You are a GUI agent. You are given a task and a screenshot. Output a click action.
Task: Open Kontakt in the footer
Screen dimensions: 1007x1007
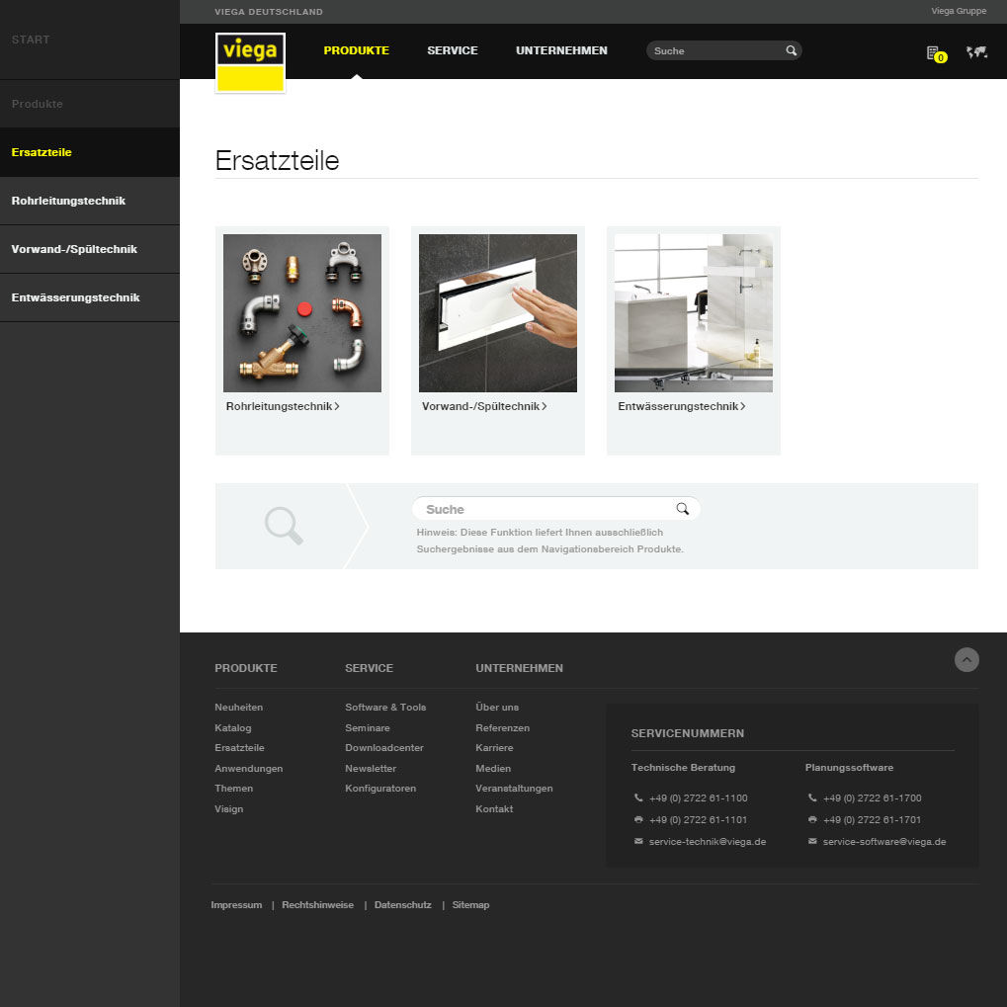(494, 808)
